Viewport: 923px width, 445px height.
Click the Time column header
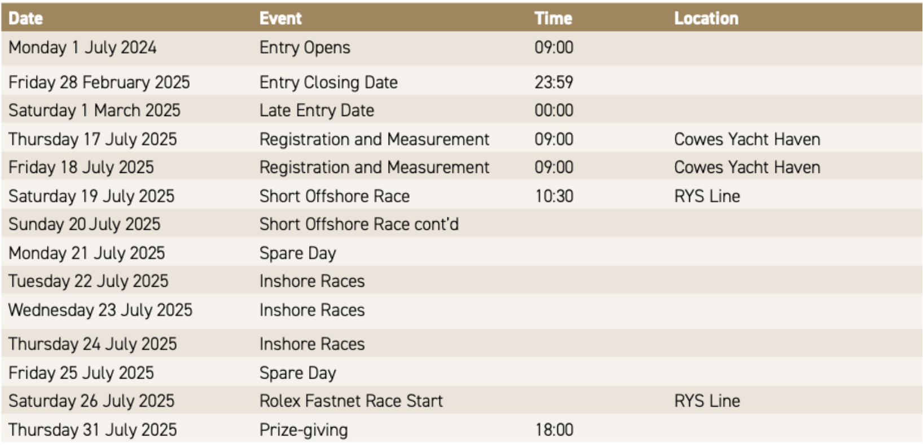[553, 19]
